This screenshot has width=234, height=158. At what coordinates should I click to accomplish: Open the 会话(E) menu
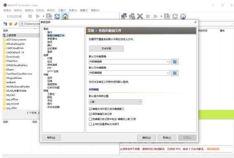click(7, 10)
